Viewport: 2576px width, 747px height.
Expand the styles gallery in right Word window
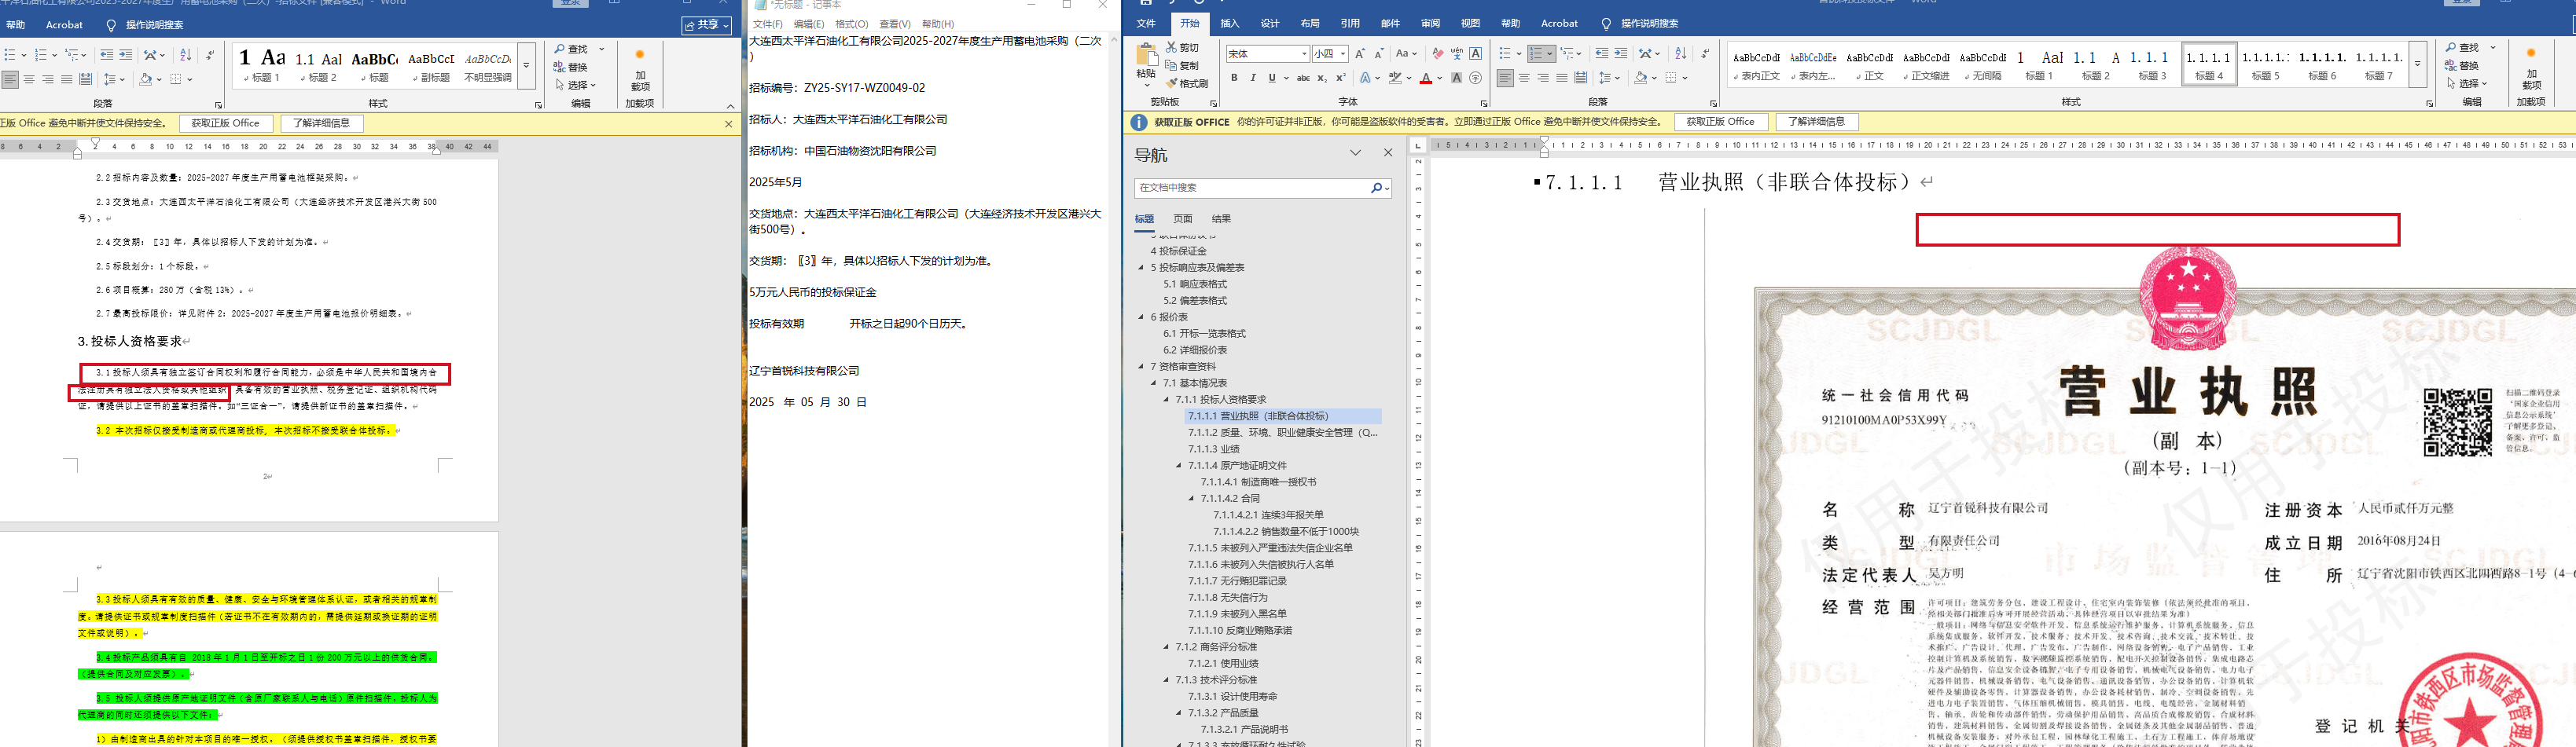2417,65
